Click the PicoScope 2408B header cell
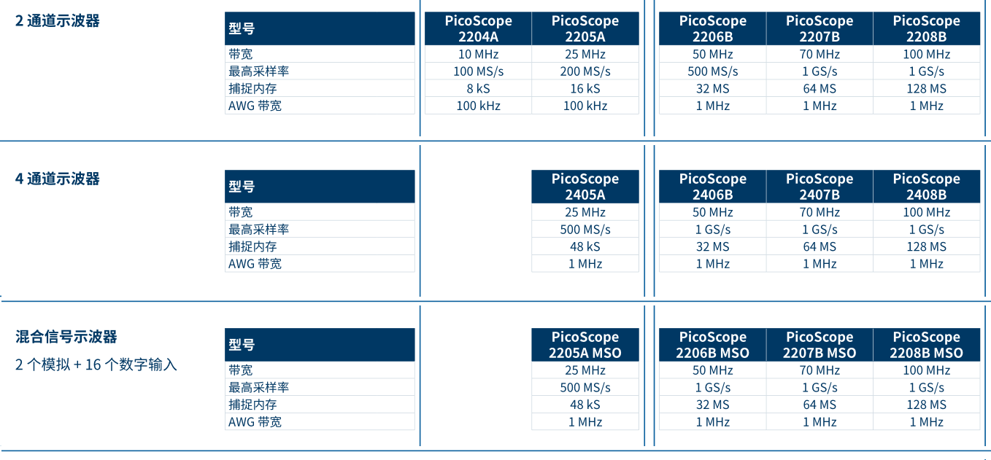Screen dimensions: 991x460 click(926, 187)
